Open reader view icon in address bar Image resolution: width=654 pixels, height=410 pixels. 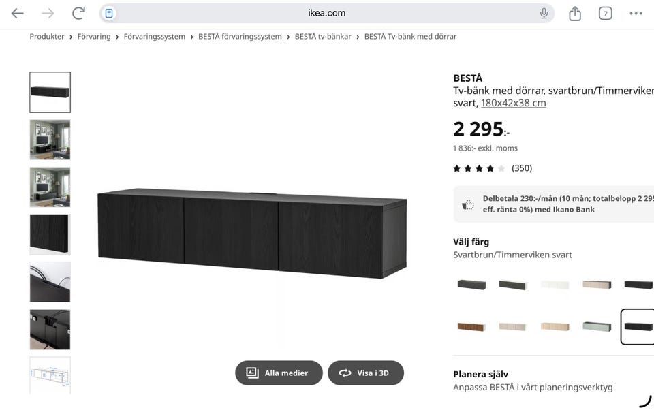[109, 14]
